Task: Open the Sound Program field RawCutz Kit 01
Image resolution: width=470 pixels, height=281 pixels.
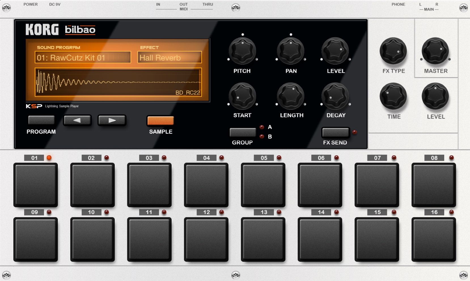Action: coord(83,57)
